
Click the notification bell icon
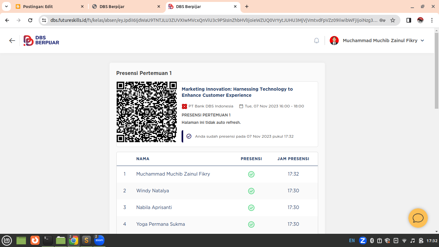pos(317,41)
